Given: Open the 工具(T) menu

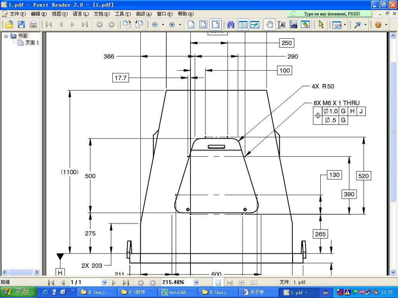Looking at the screenshot, I should (x=123, y=14).
